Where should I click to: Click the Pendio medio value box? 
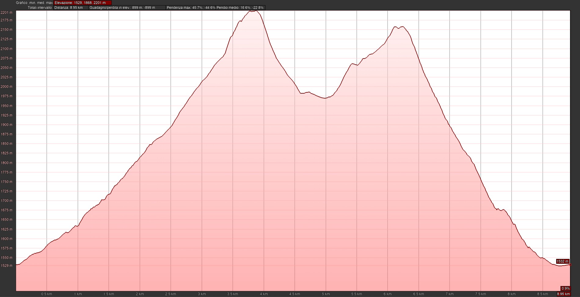click(240, 8)
